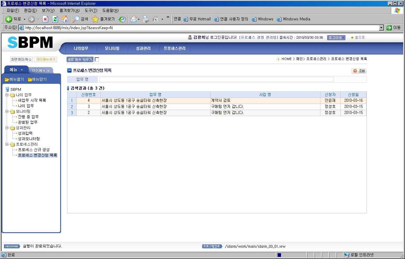Screen dimensions: 405x259
Task: Open 새업무 시작 목록 tree item
Action: coord(32,100)
